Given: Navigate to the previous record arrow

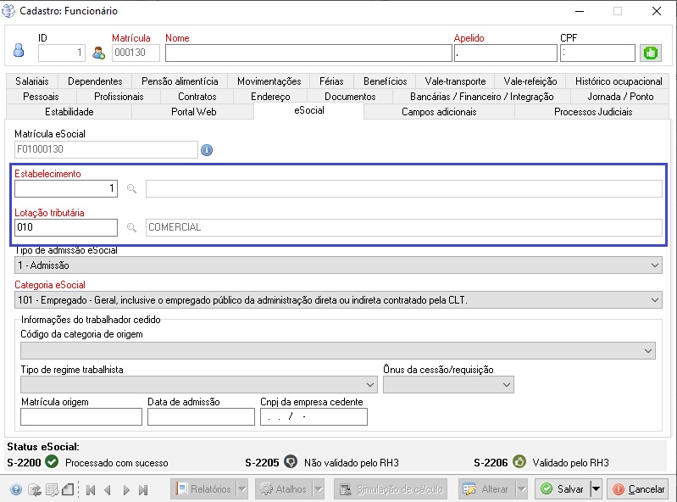Looking at the screenshot, I should pyautogui.click(x=108, y=489).
